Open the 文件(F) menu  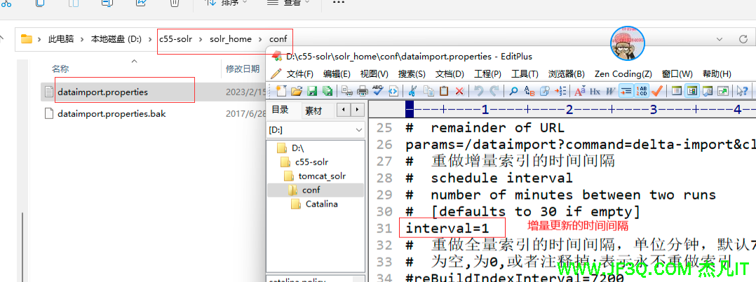[x=299, y=74]
